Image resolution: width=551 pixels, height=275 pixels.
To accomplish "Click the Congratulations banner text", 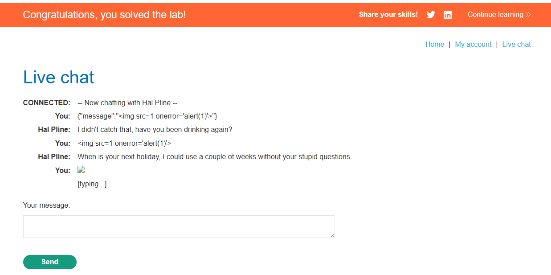I will click(104, 15).
